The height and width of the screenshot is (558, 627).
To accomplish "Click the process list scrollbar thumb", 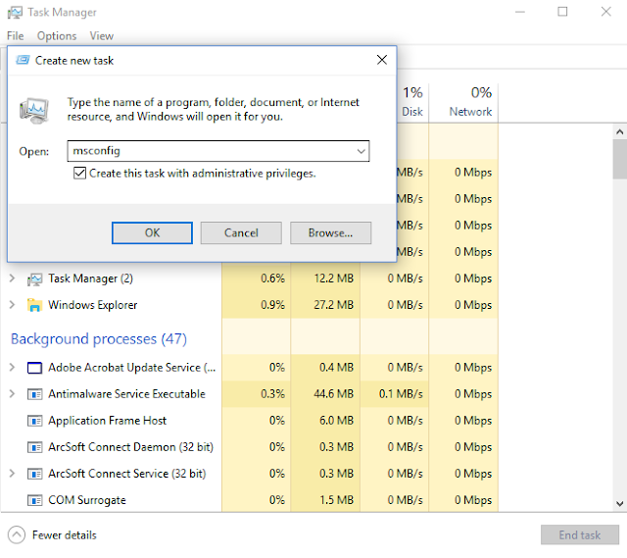I will click(x=620, y=159).
